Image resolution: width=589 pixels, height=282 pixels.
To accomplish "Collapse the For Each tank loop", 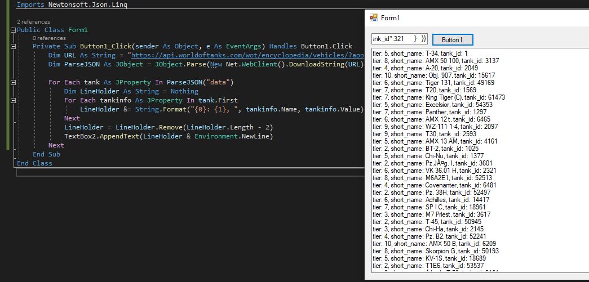I will point(14,83).
